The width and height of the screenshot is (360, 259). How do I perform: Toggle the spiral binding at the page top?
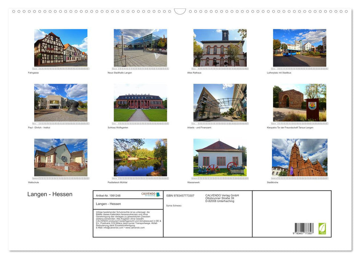point(180,11)
